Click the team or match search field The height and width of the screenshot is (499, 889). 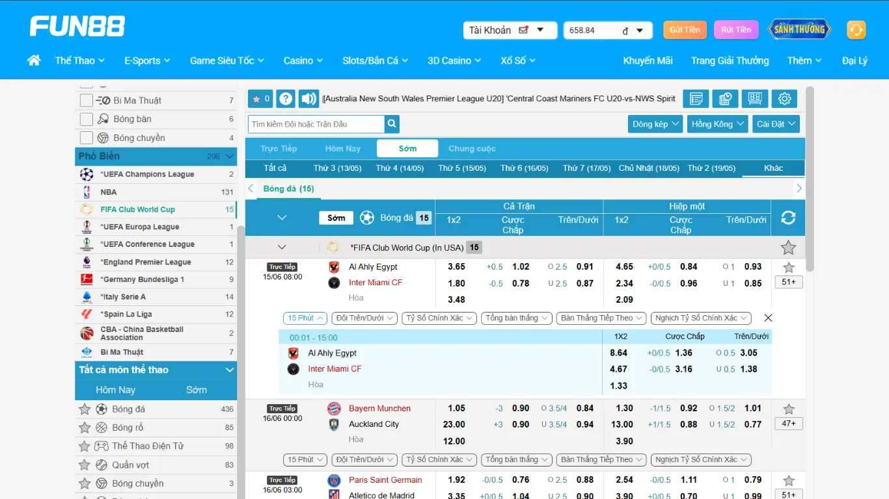click(x=316, y=124)
